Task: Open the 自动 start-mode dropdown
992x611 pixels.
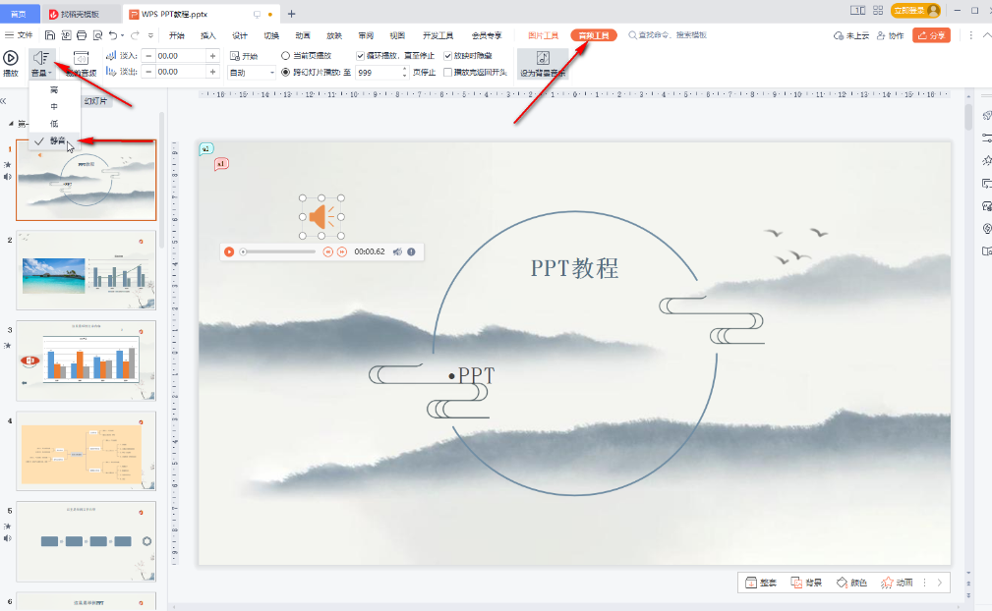Action: coord(271,73)
